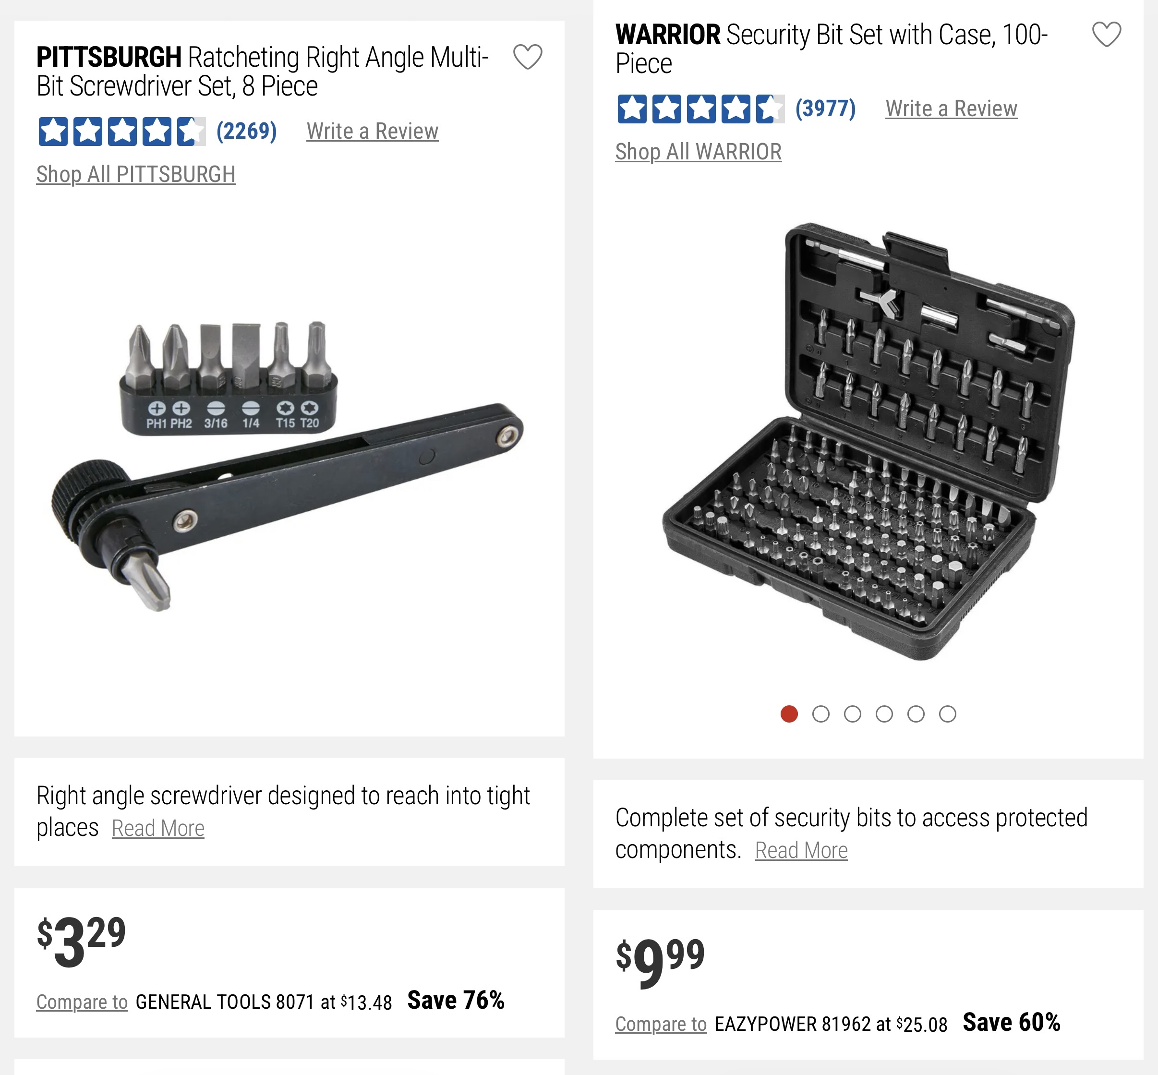Write a Review for Warrior bit set
The image size is (1158, 1075).
tap(951, 109)
